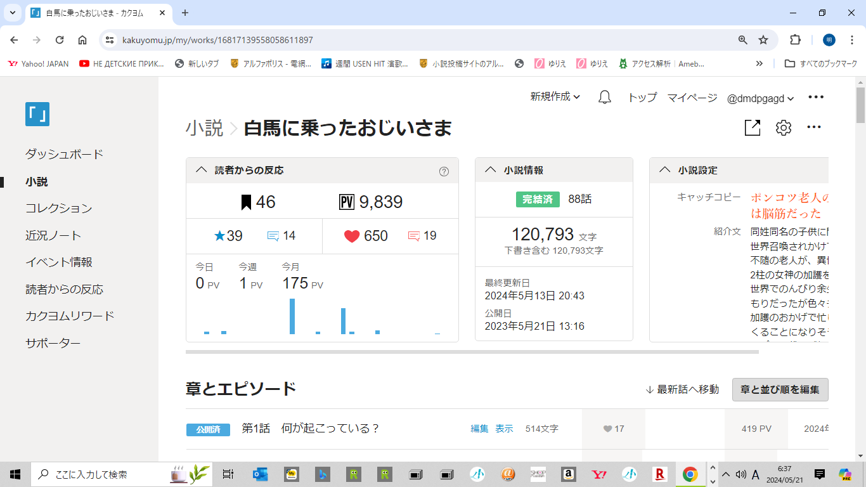Open the browser extensions puzzle icon
866x487 pixels.
point(795,40)
